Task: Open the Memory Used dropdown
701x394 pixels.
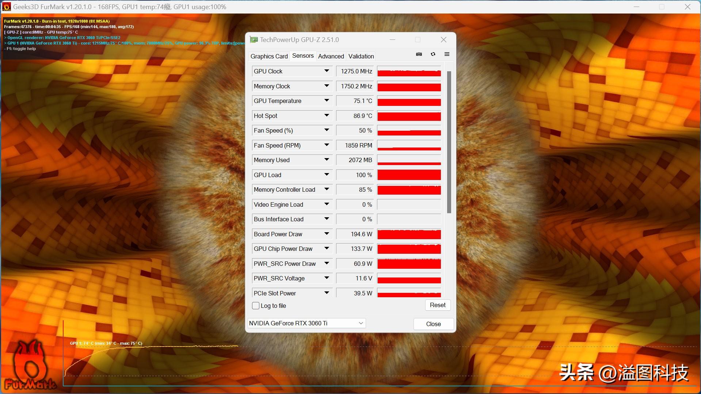Action: (x=327, y=160)
